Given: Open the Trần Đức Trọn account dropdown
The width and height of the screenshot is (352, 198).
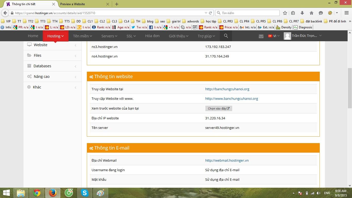Looking at the screenshot, I should [303, 36].
